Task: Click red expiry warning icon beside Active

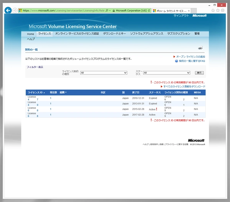Action: tap(156, 109)
